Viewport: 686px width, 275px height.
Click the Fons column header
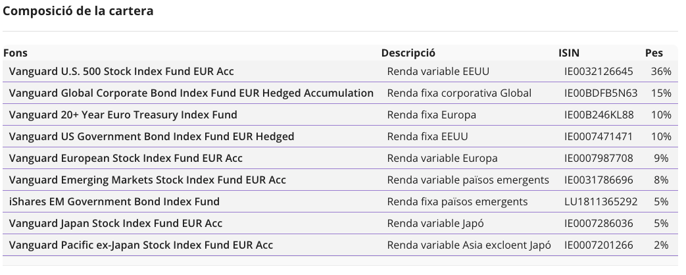point(15,53)
